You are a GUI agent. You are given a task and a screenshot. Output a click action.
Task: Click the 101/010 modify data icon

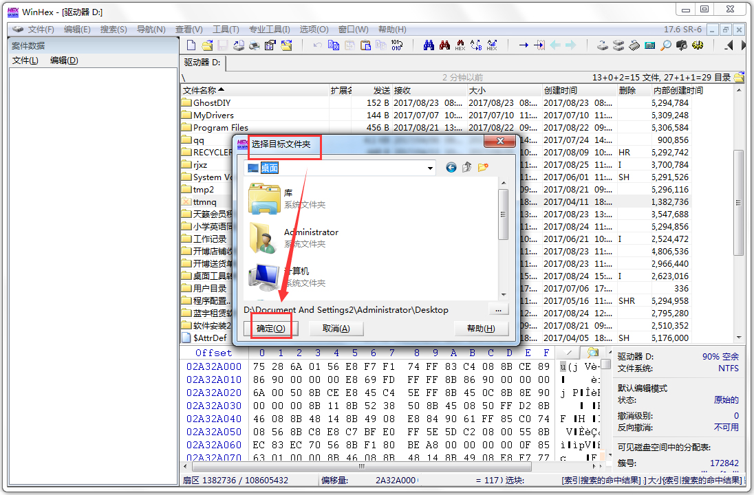click(x=397, y=45)
